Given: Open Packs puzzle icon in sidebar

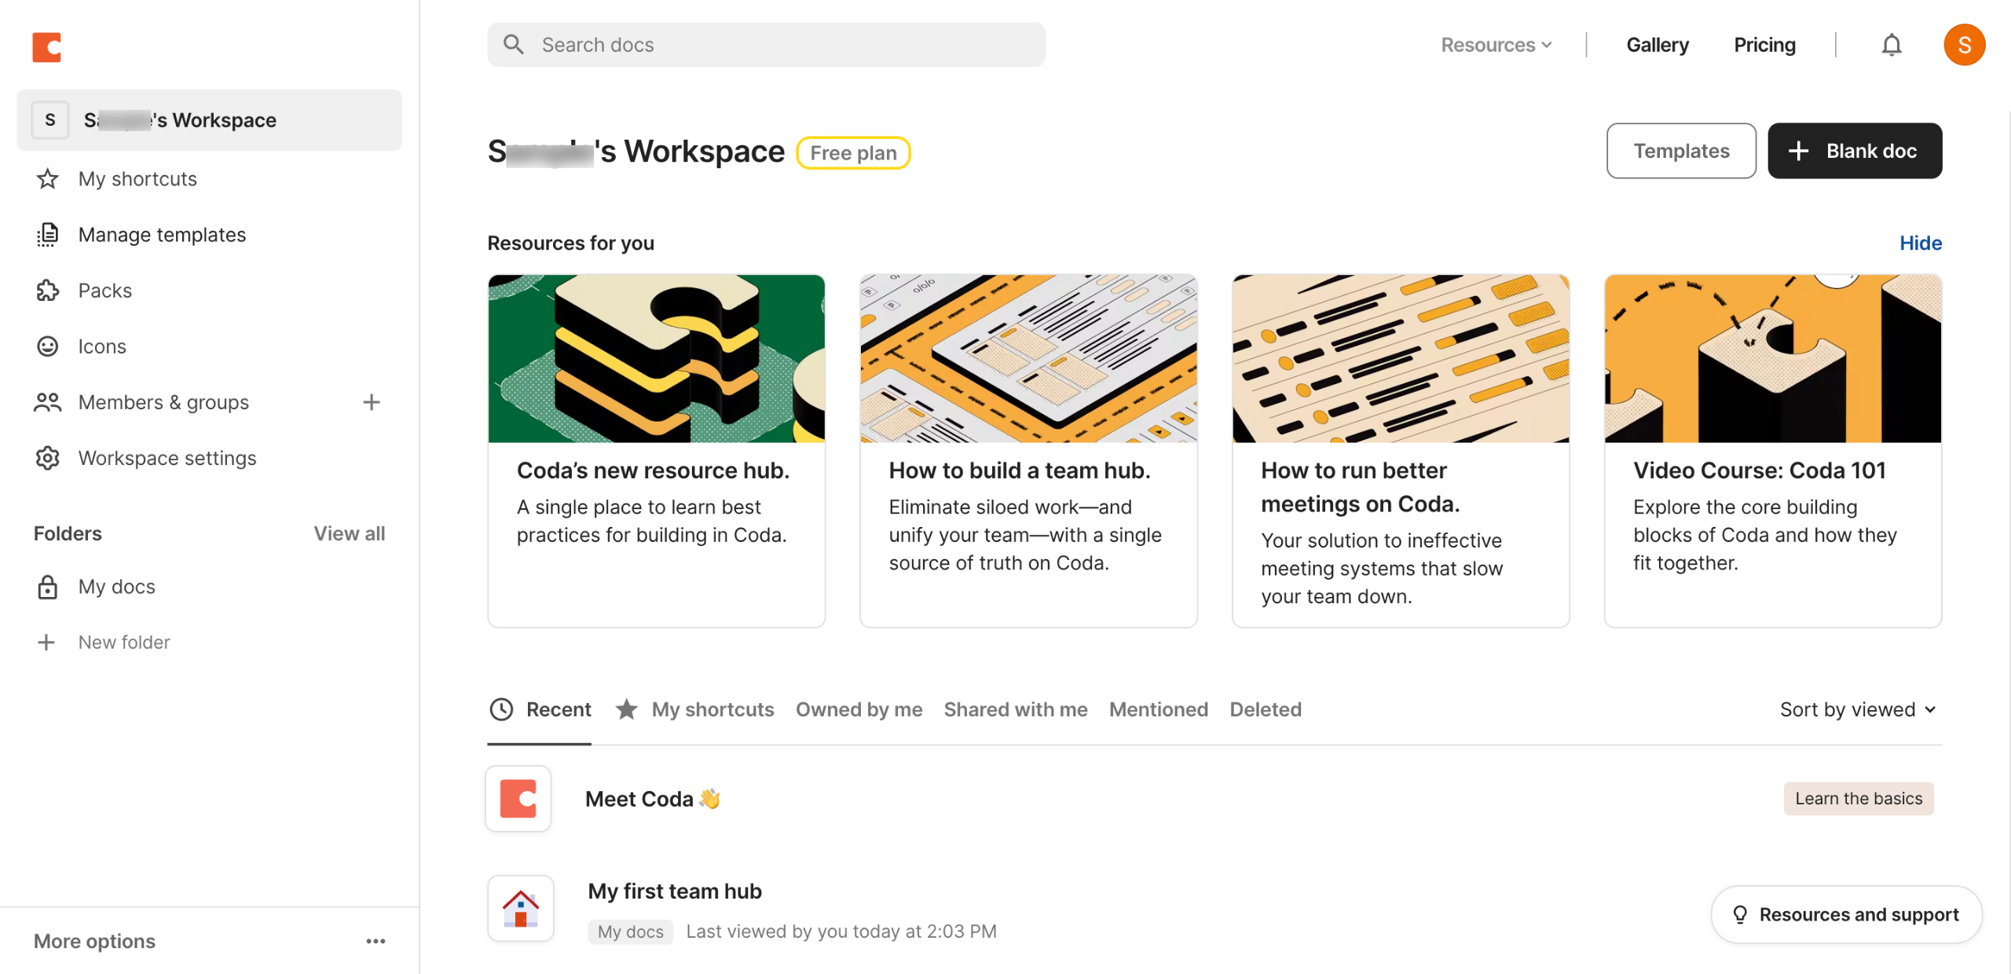Looking at the screenshot, I should click(48, 291).
